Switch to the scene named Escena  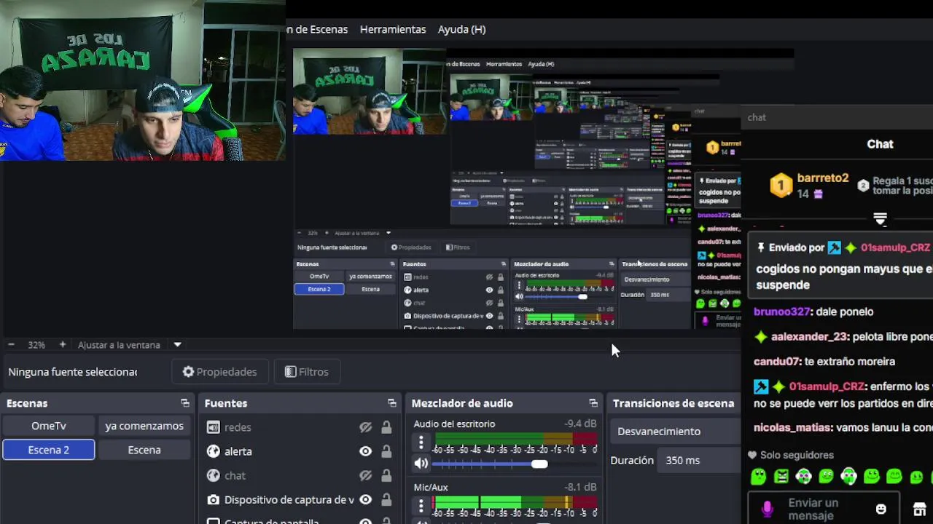point(144,450)
